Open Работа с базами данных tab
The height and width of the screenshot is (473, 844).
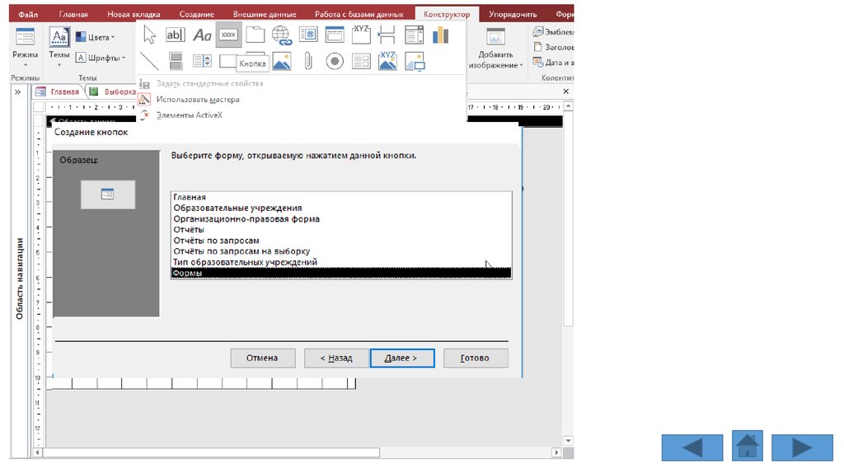pyautogui.click(x=359, y=15)
